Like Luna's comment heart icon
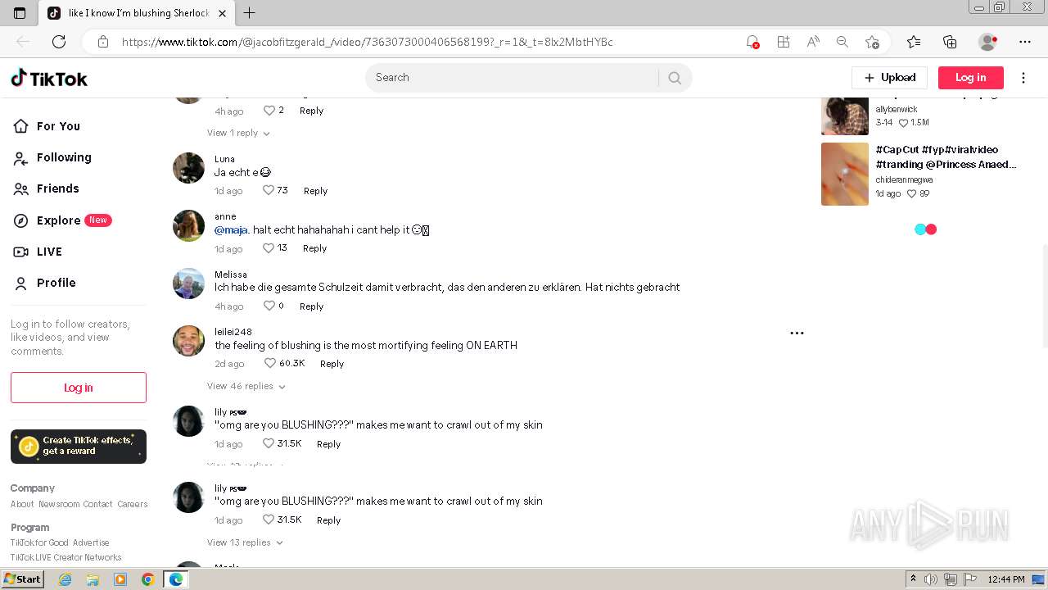This screenshot has height=590, width=1048. (268, 190)
